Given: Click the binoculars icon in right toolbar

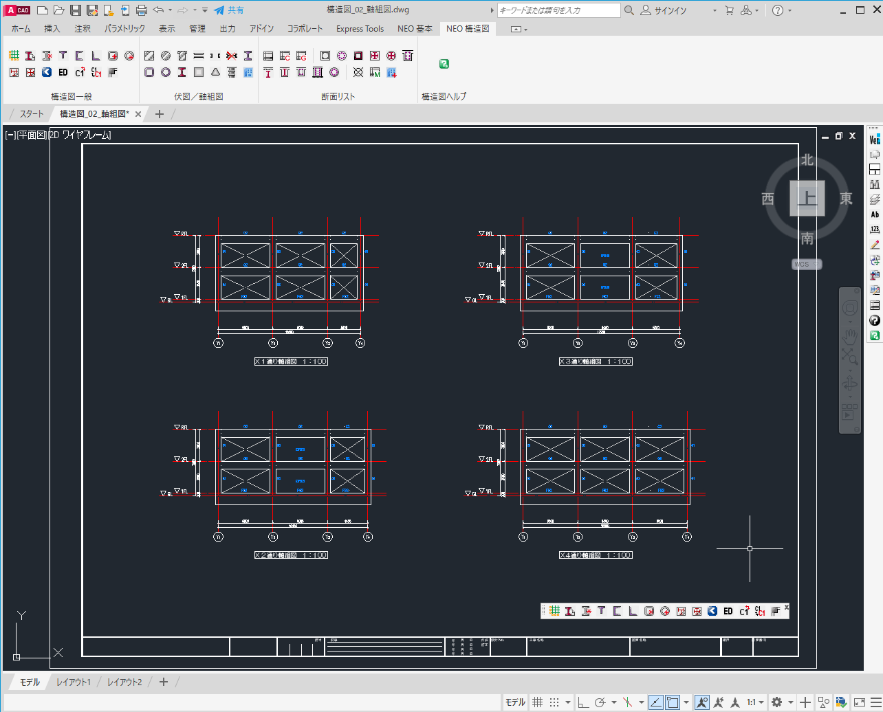Looking at the screenshot, I should coord(875,184).
